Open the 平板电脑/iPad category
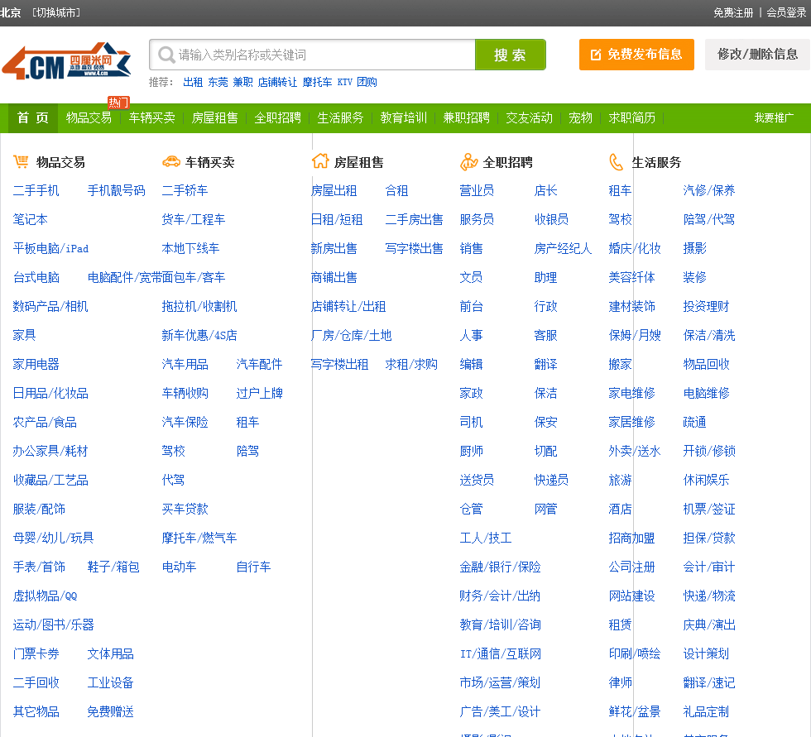 pyautogui.click(x=50, y=249)
